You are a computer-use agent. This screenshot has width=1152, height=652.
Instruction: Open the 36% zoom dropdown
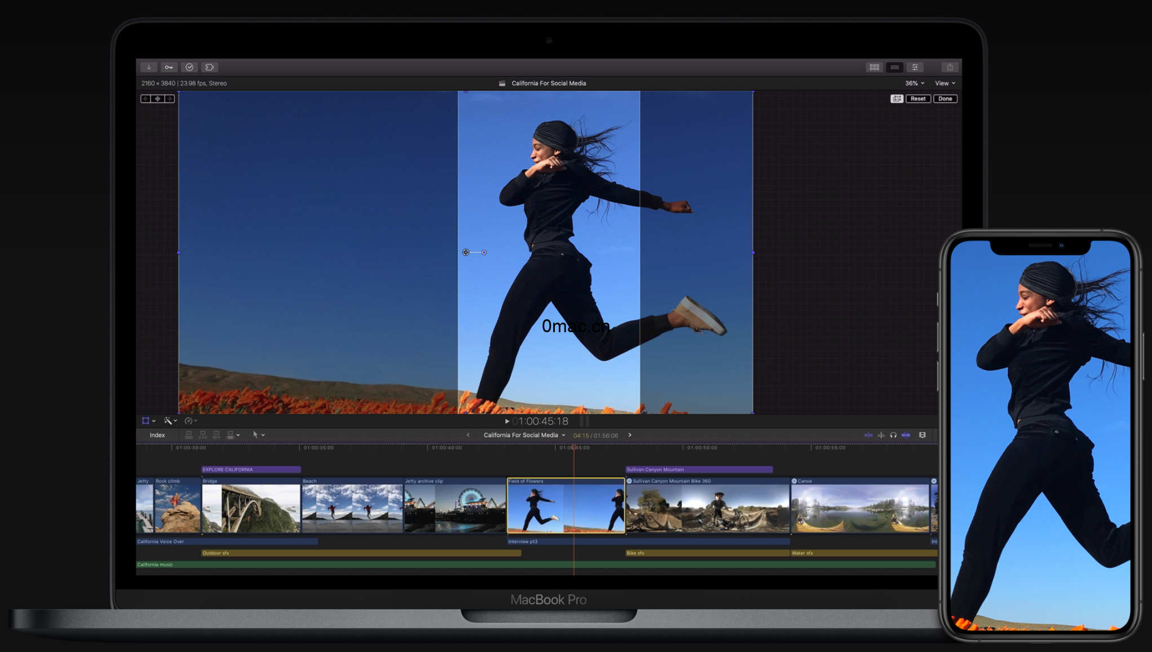(x=915, y=83)
